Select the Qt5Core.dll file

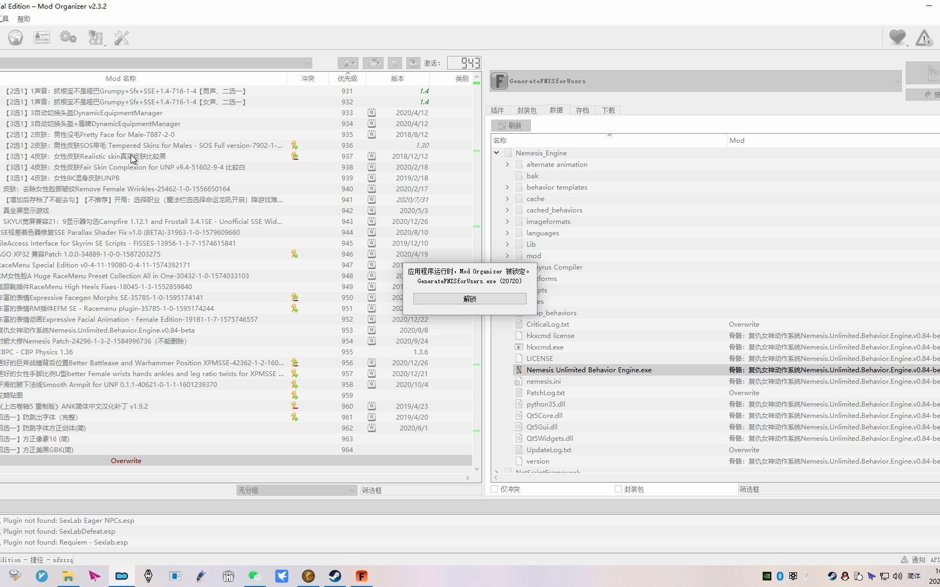(544, 415)
